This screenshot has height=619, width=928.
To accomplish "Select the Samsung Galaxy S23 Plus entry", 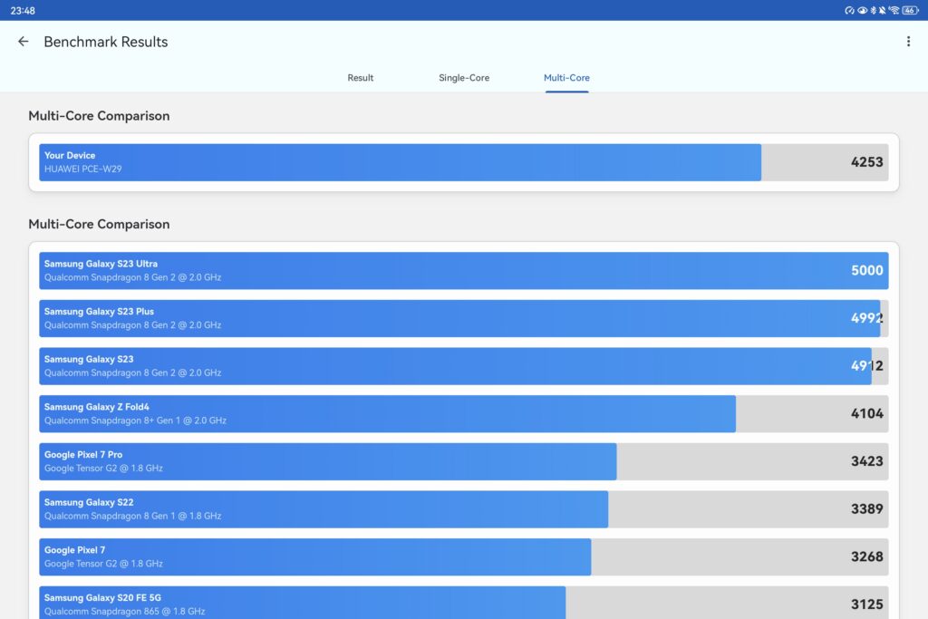I will pyautogui.click(x=463, y=318).
